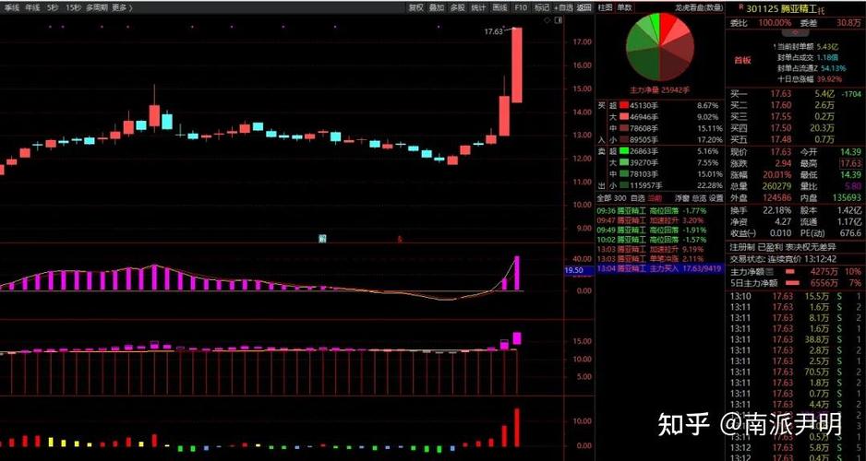Click the 买一 17.63 bid row

click(795, 94)
